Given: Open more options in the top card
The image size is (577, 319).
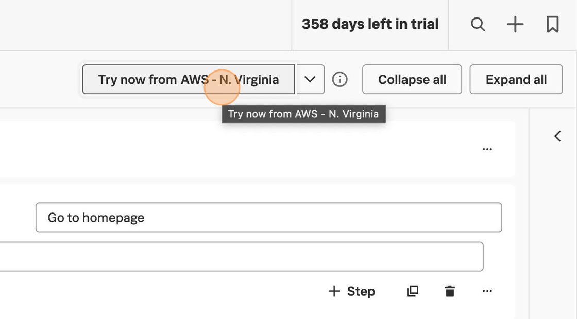Looking at the screenshot, I should tap(487, 149).
